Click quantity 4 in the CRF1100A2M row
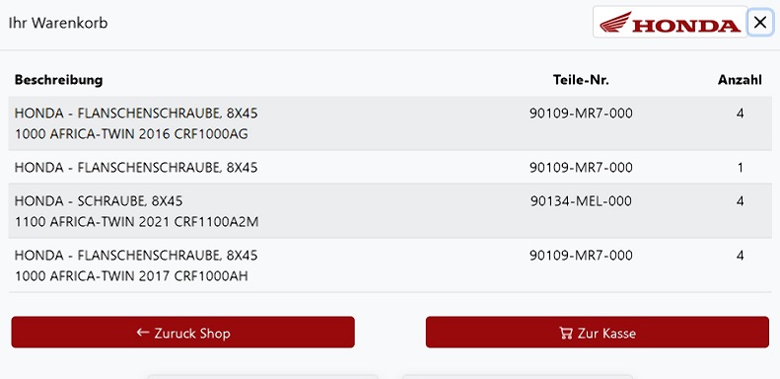 point(741,201)
